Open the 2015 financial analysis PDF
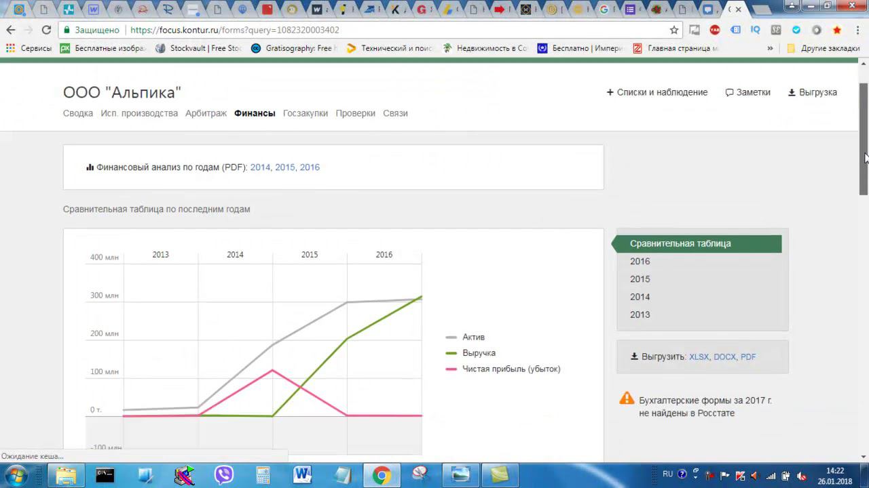Image resolution: width=869 pixels, height=488 pixels. [x=285, y=167]
